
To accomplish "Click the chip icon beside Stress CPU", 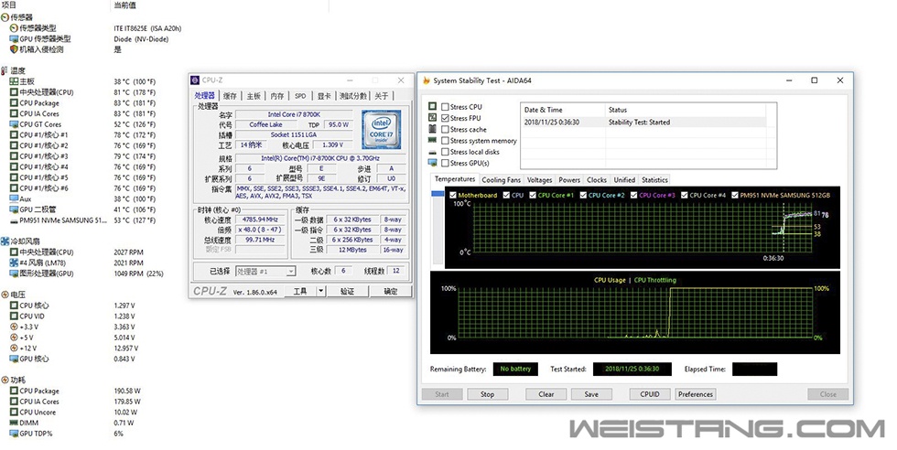I will click(432, 106).
